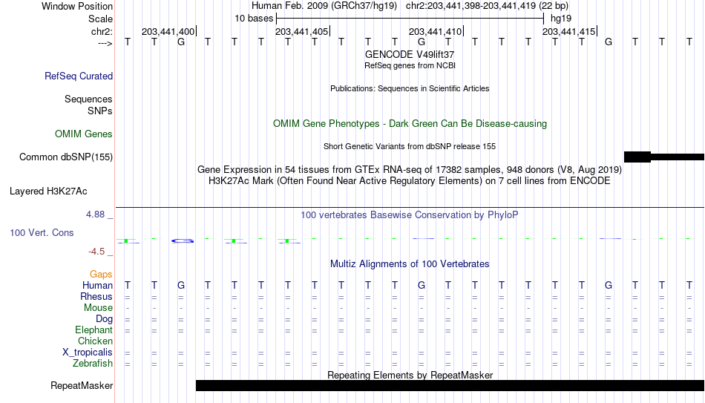Select the SNPs label of Publications track

point(100,111)
